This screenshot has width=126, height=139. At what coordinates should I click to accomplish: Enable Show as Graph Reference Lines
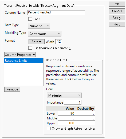[x=49, y=129]
